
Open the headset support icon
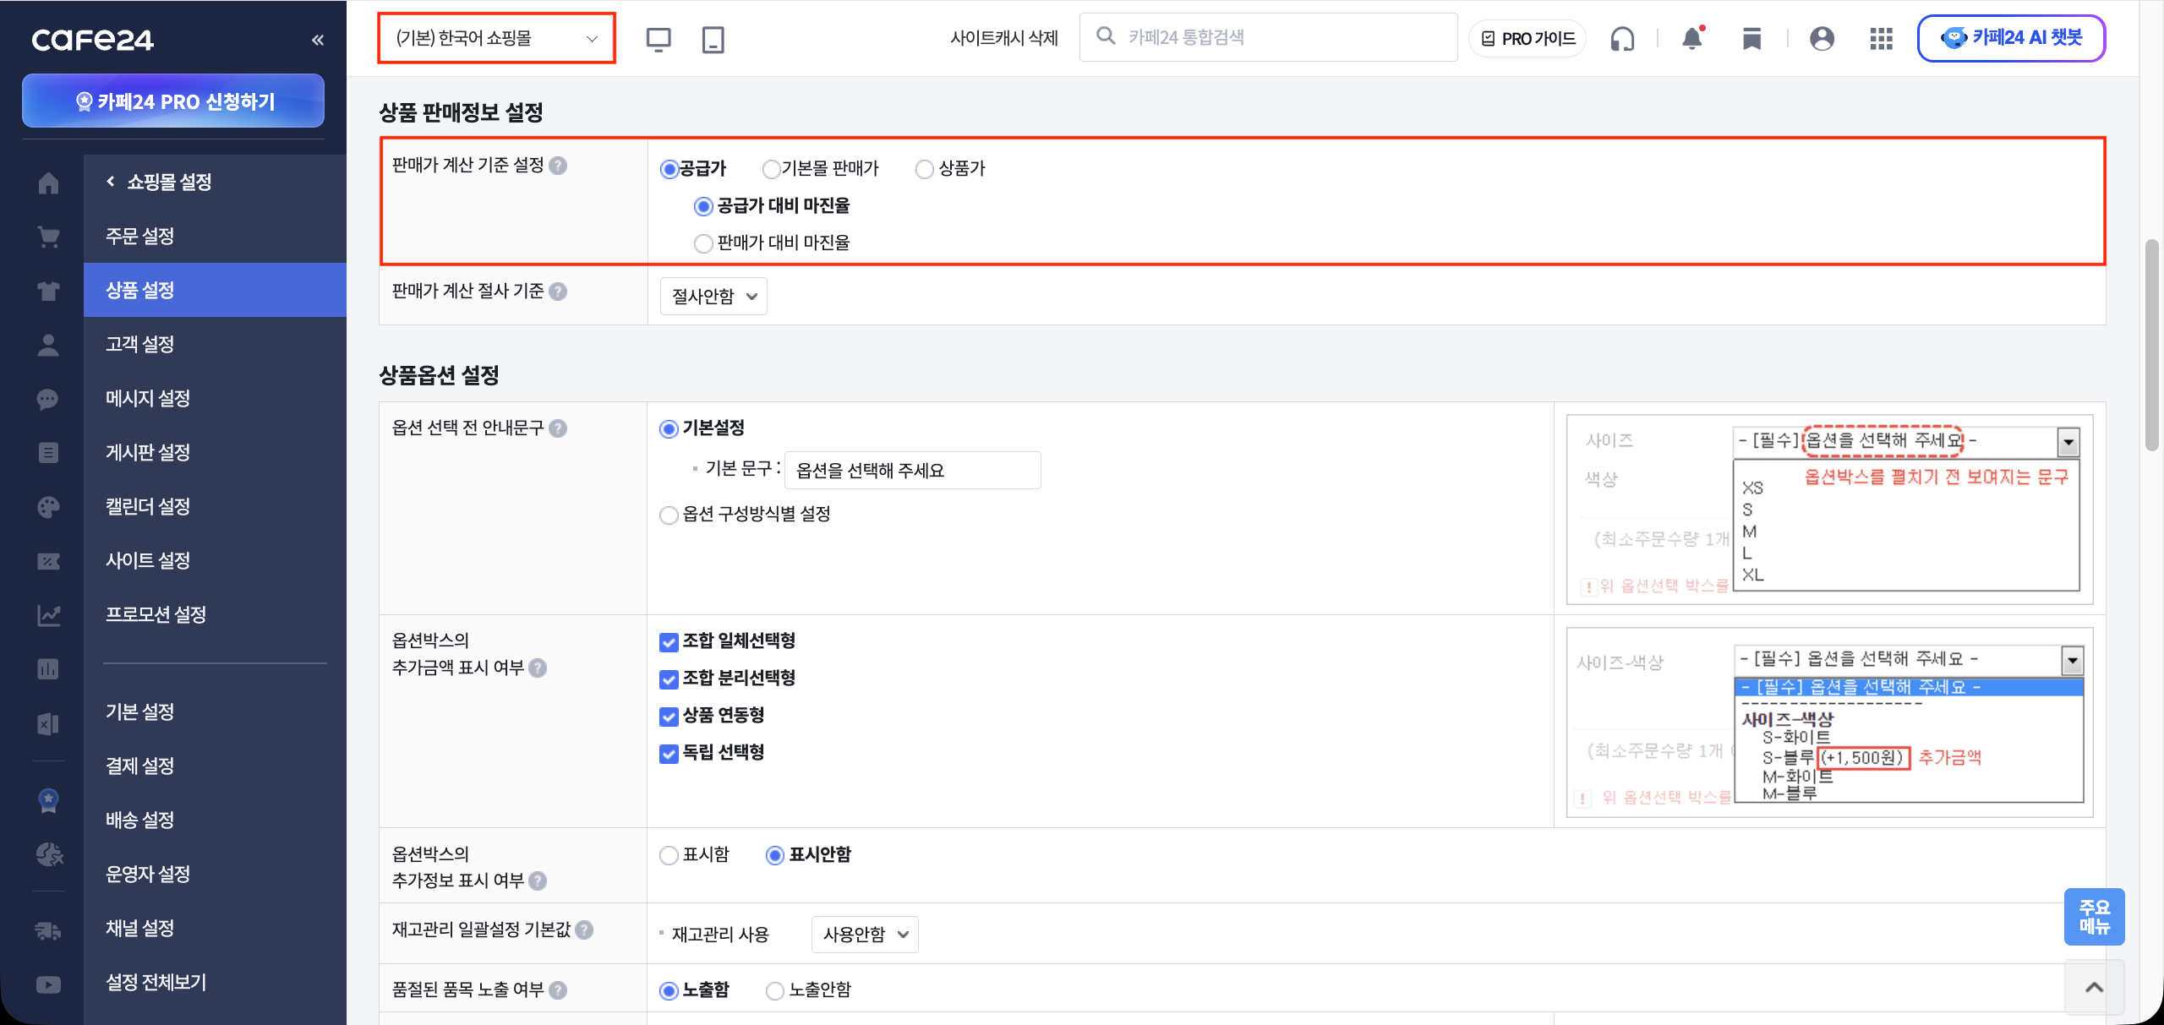point(1622,39)
